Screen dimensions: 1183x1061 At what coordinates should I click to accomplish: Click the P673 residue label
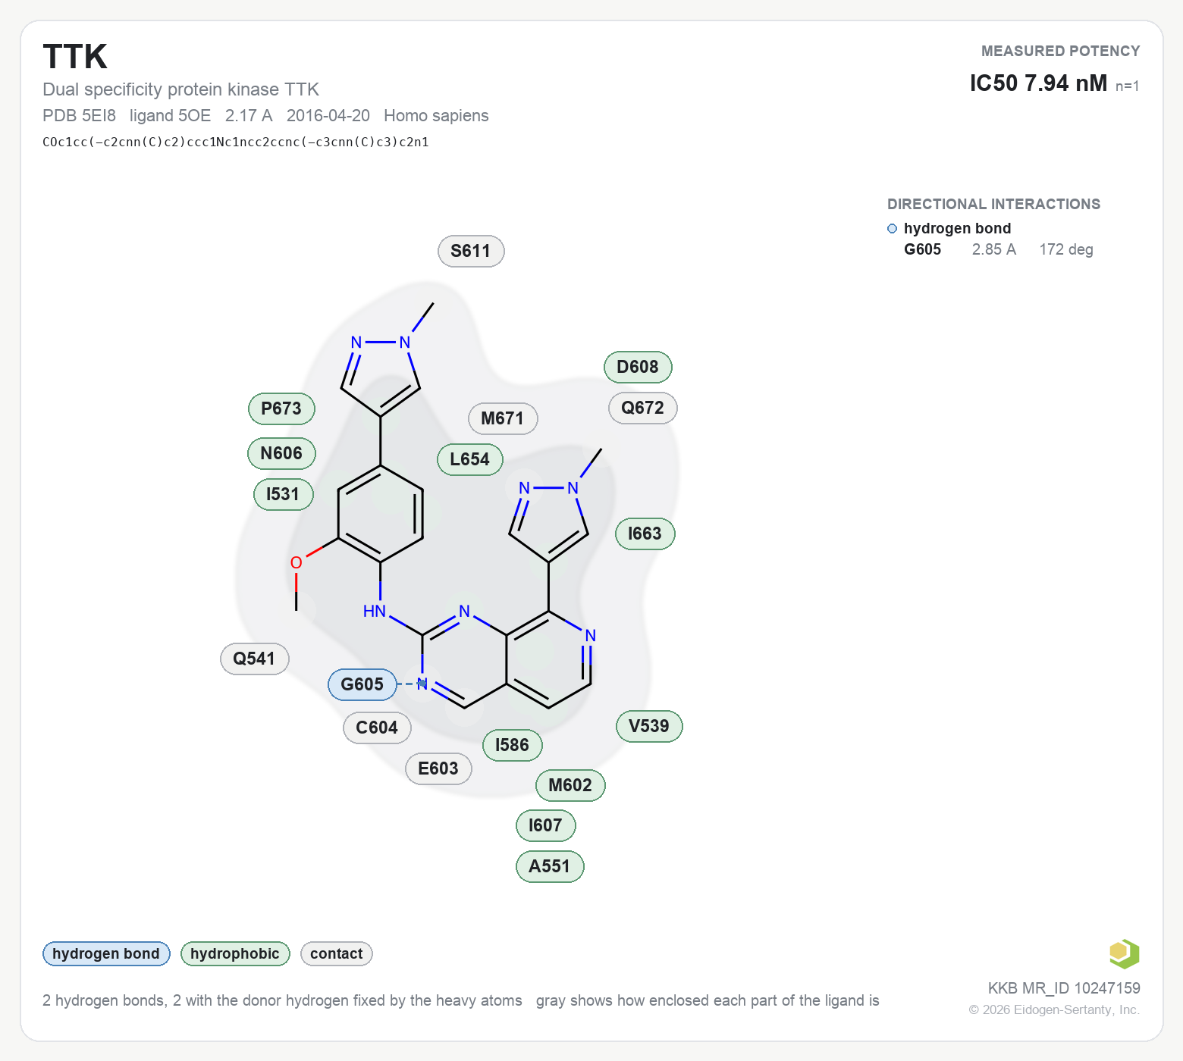(281, 408)
